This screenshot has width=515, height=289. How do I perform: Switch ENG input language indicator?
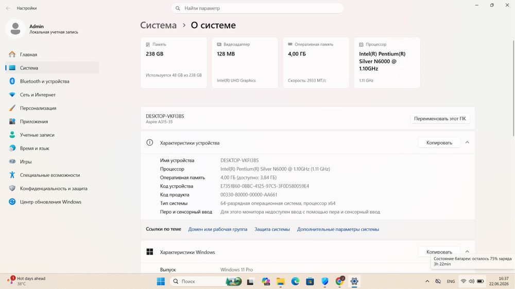click(x=451, y=281)
